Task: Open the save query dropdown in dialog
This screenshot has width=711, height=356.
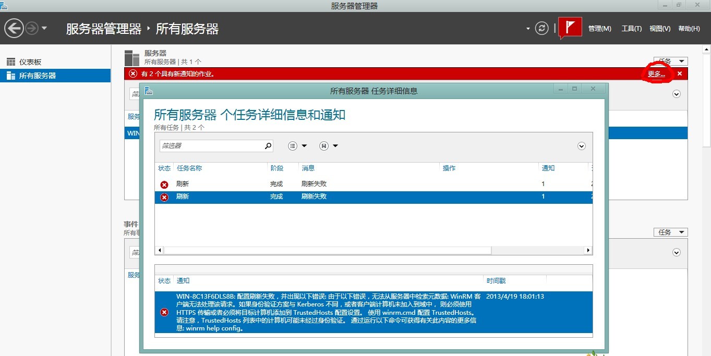Action: point(329,146)
